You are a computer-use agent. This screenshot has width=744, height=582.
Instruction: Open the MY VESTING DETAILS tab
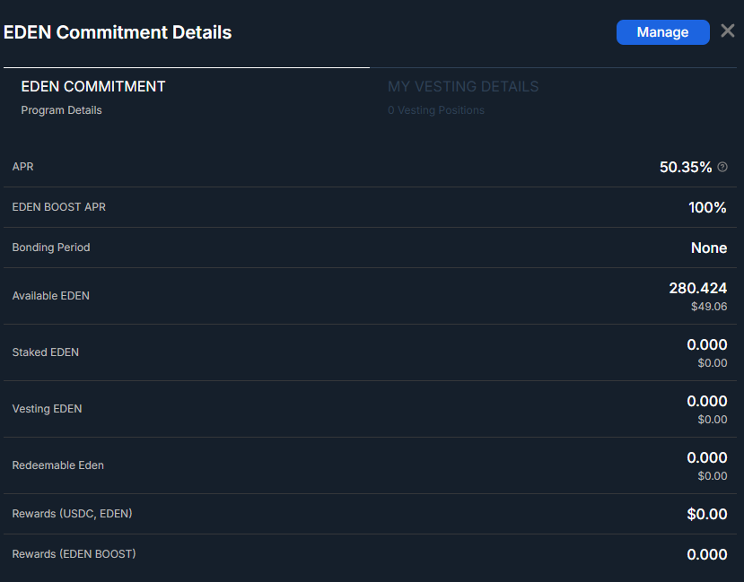463,87
